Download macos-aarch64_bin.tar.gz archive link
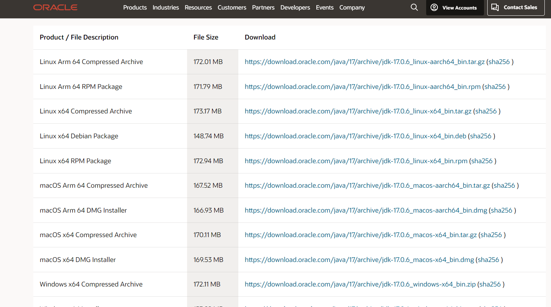Screen dimensions: 551x307 pos(367,186)
